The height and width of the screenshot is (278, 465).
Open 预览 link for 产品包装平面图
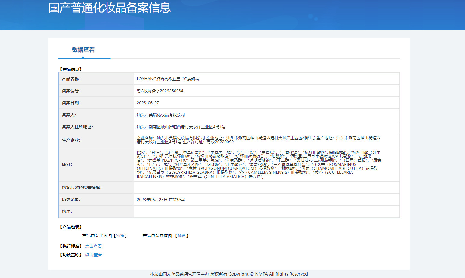(120, 236)
